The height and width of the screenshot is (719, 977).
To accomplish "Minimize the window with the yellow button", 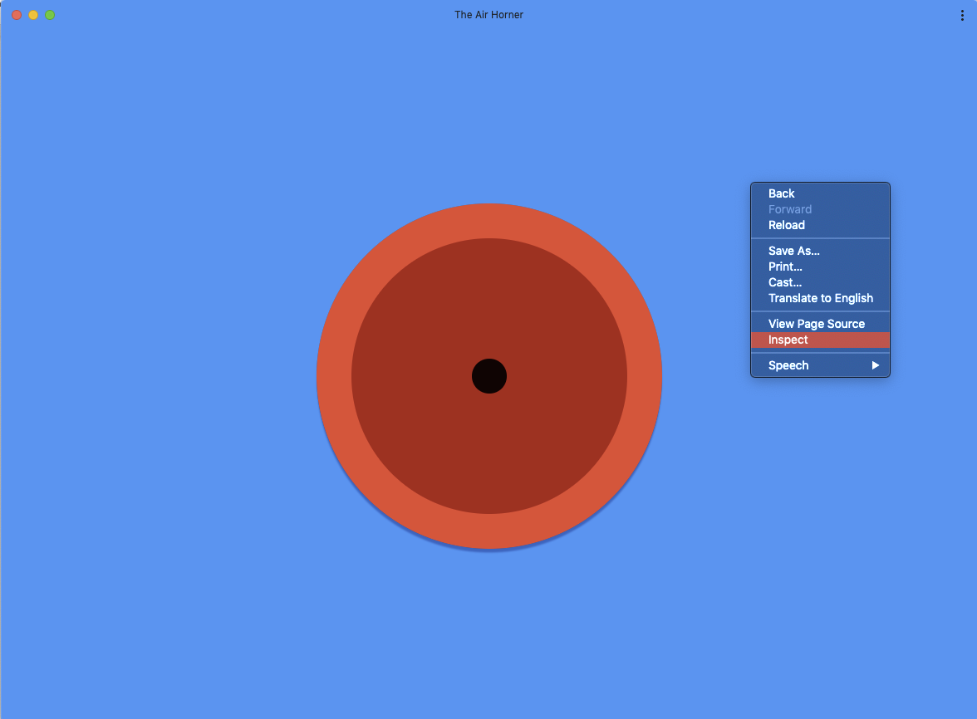I will [33, 15].
